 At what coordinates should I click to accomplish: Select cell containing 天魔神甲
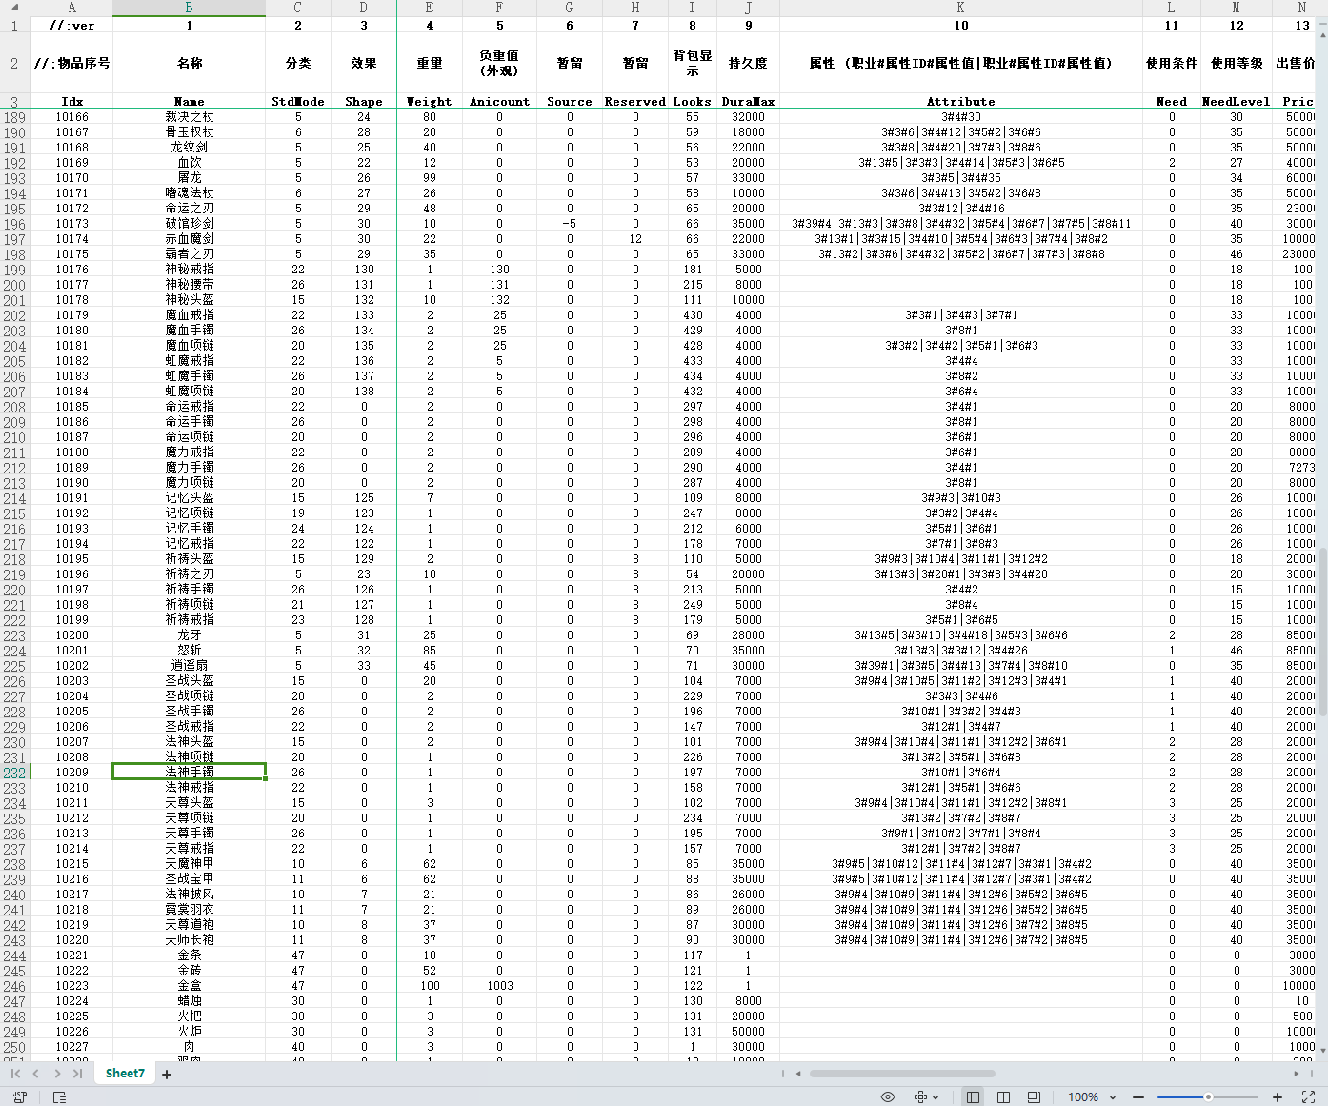click(x=189, y=864)
